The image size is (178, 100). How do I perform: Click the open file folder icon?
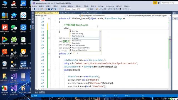point(46,9)
